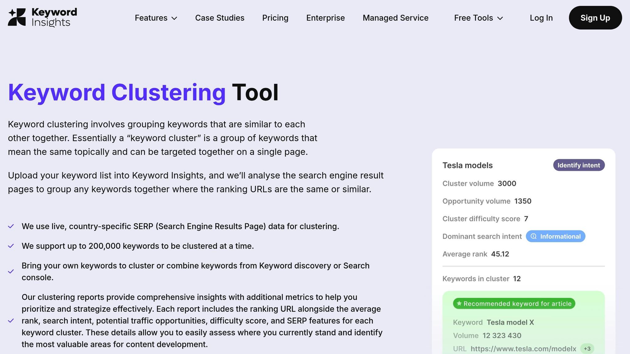
Task: Select Pricing from the navigation
Action: pyautogui.click(x=275, y=18)
